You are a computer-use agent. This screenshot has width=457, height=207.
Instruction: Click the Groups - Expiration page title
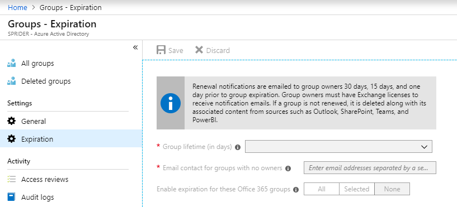52,24
